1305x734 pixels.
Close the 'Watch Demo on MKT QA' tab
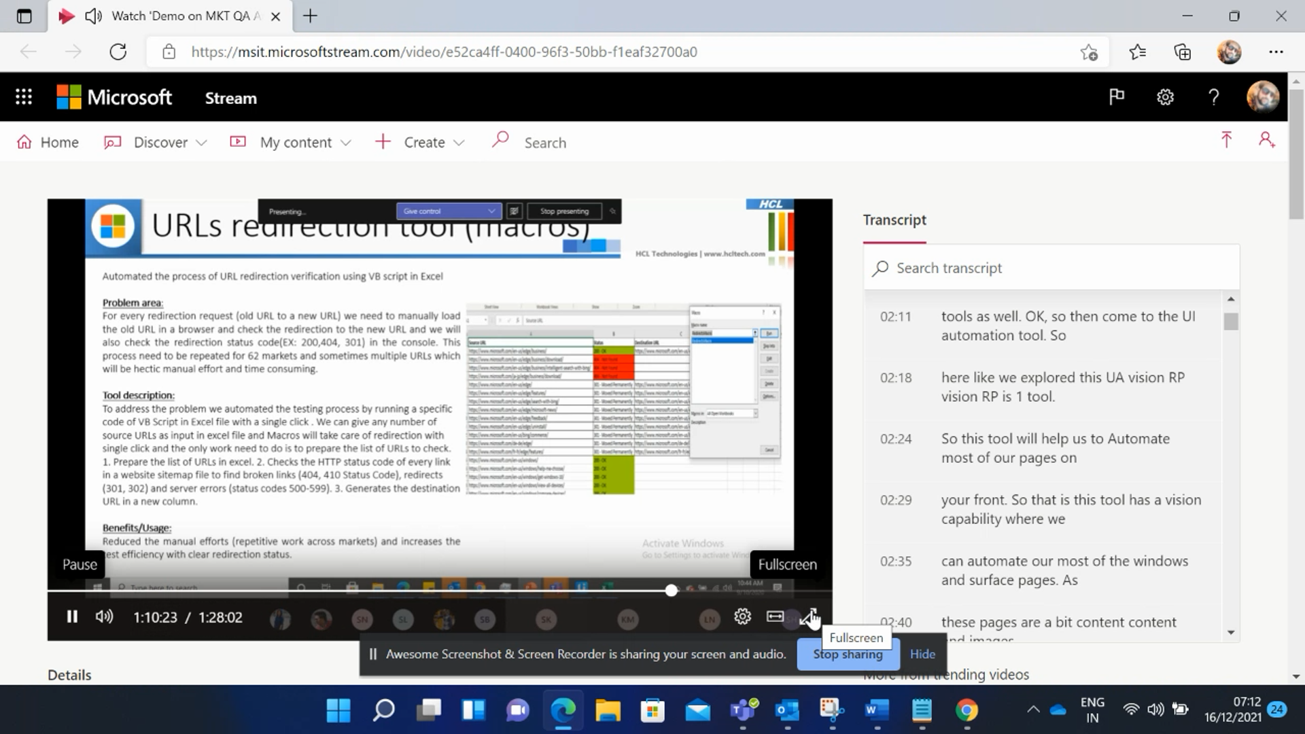(275, 16)
